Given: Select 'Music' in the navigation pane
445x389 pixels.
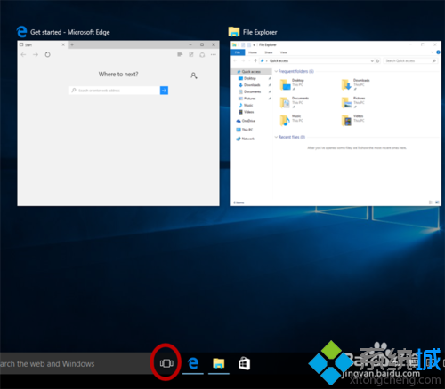Looking at the screenshot, I should (x=248, y=106).
